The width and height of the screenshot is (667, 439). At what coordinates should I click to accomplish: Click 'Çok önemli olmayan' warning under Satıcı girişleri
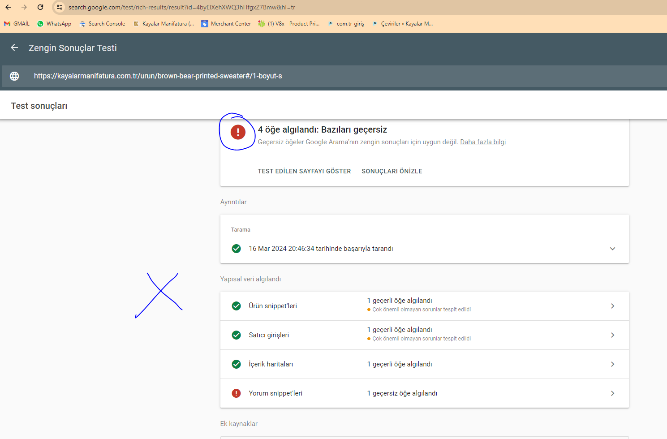click(x=422, y=339)
